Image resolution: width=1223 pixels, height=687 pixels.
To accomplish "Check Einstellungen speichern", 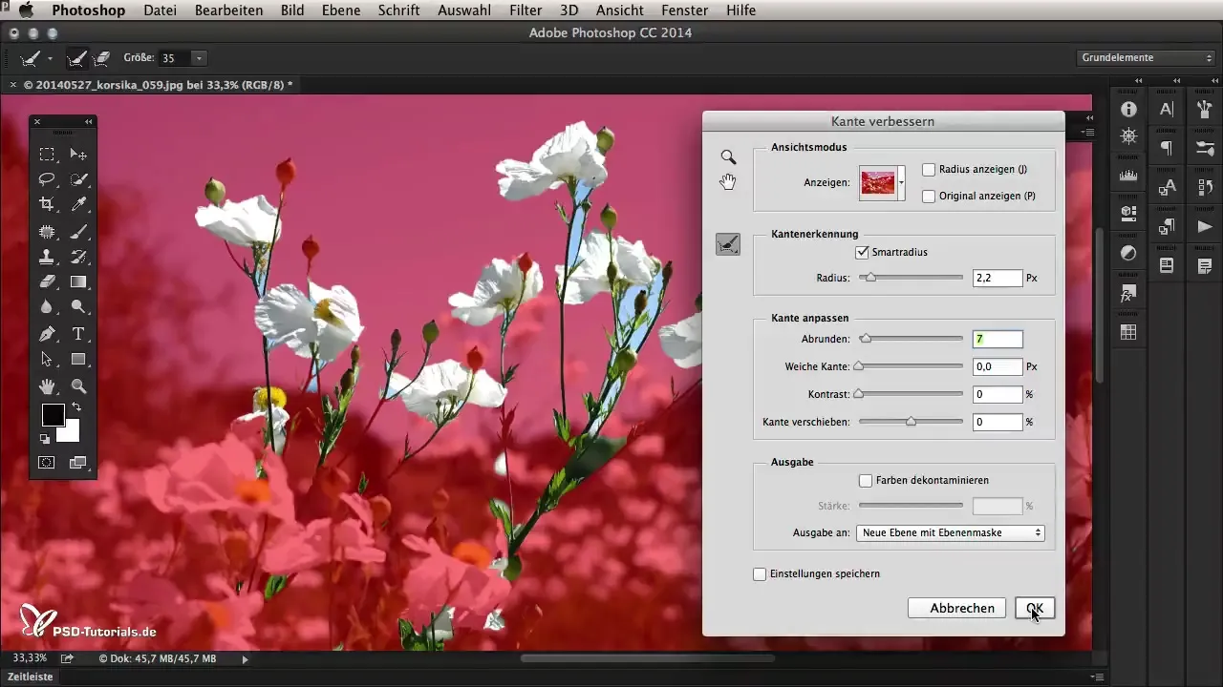I will pyautogui.click(x=760, y=573).
